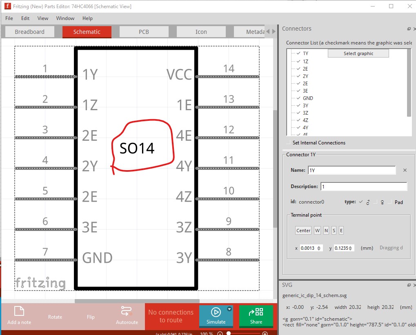The height and width of the screenshot is (335, 416).
Task: Start the Simulate play button
Action: (216, 312)
